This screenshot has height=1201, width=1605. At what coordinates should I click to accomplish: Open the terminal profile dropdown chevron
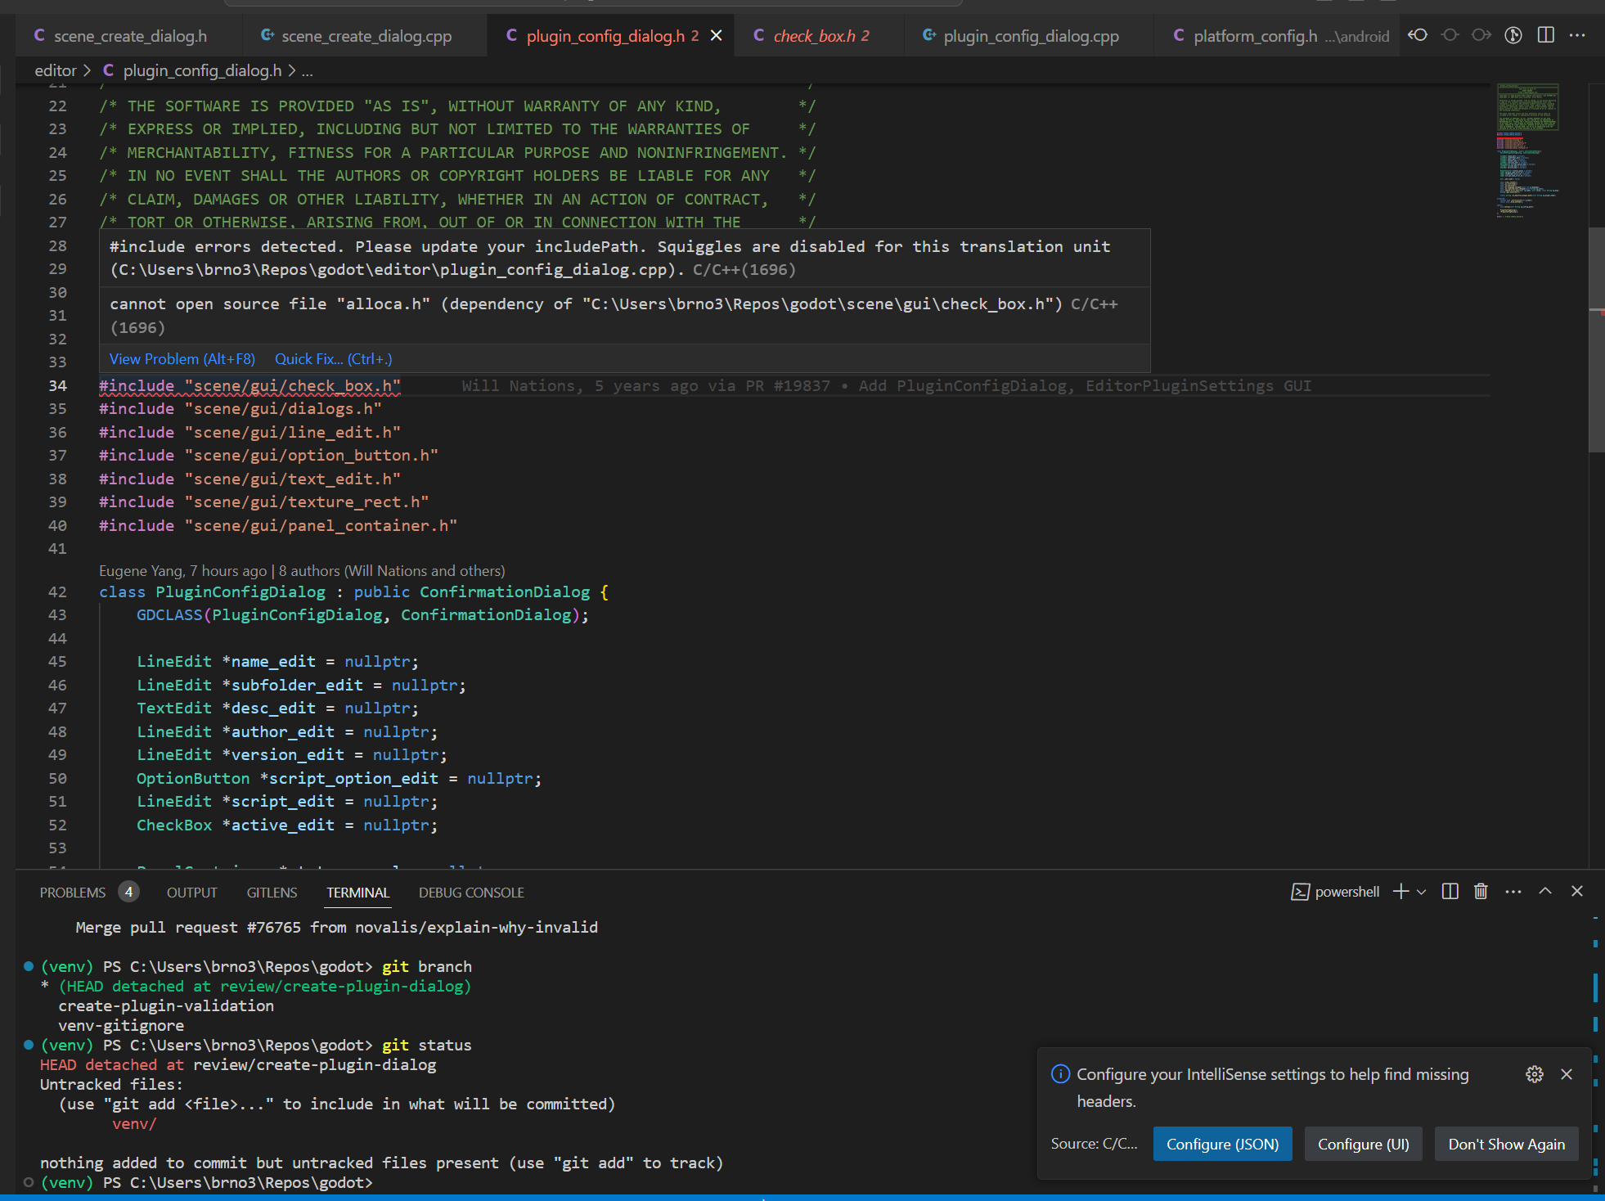(x=1421, y=892)
